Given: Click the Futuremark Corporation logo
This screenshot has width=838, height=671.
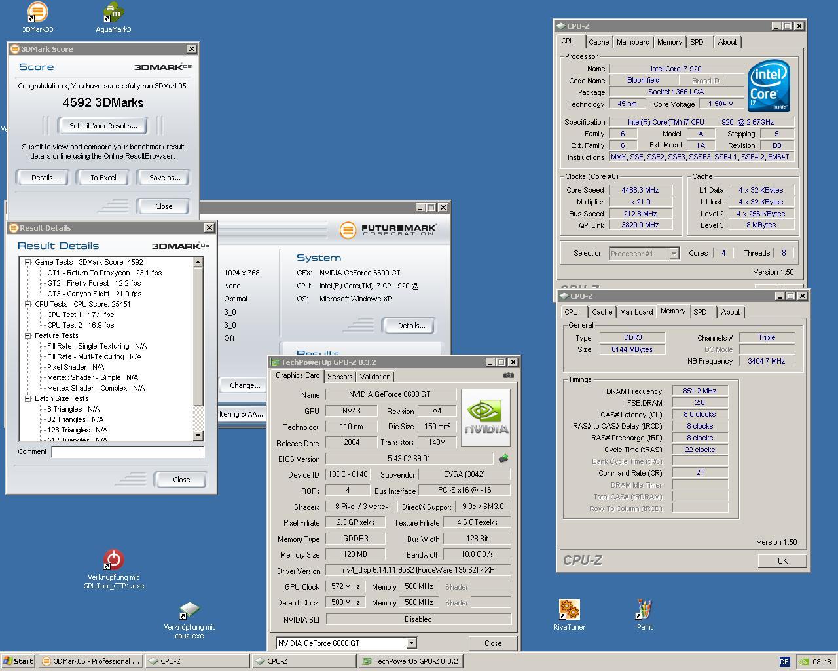Looking at the screenshot, I should point(388,230).
